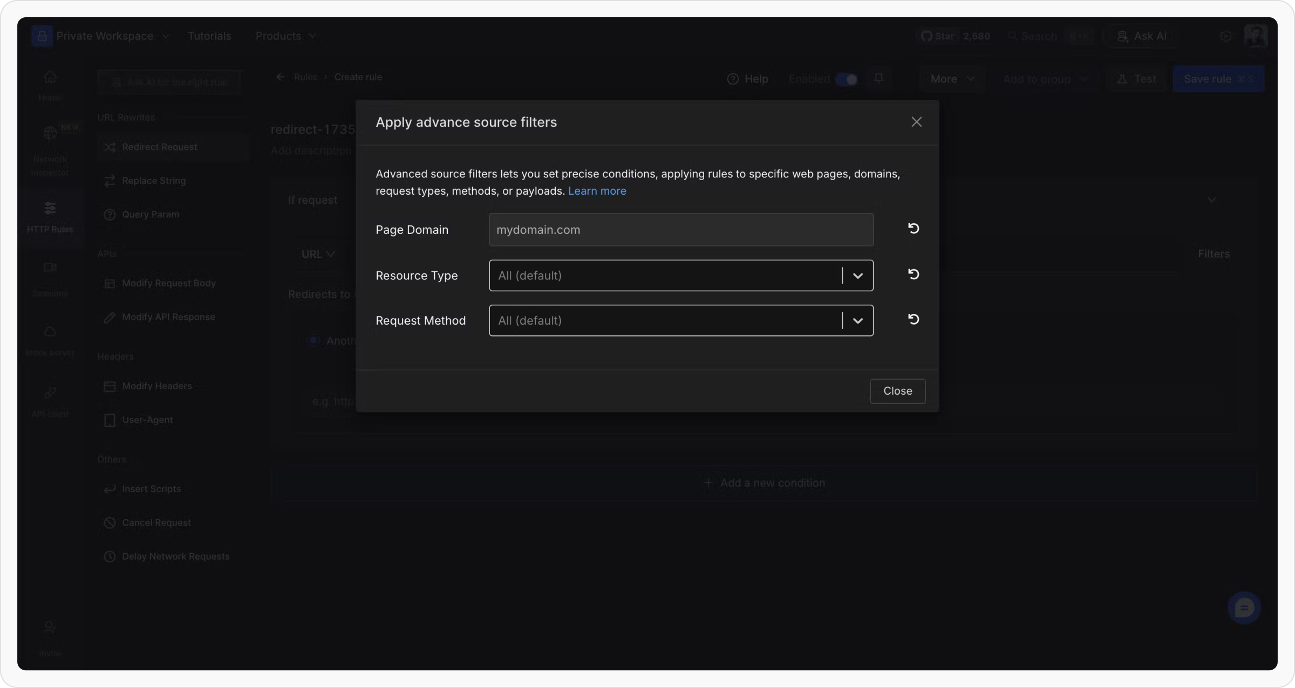Close the filters dialog with X icon
This screenshot has height=688, width=1295.
coord(916,122)
